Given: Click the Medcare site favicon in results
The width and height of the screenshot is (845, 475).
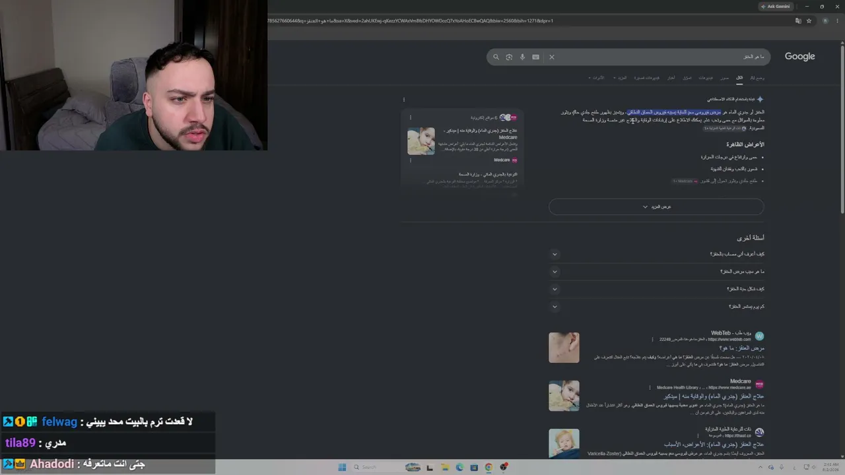Looking at the screenshot, I should [759, 385].
